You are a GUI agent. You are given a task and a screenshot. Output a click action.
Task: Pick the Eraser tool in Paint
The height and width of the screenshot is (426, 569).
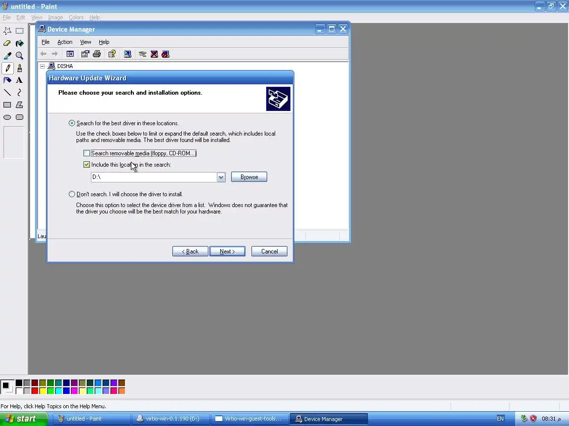(x=7, y=43)
